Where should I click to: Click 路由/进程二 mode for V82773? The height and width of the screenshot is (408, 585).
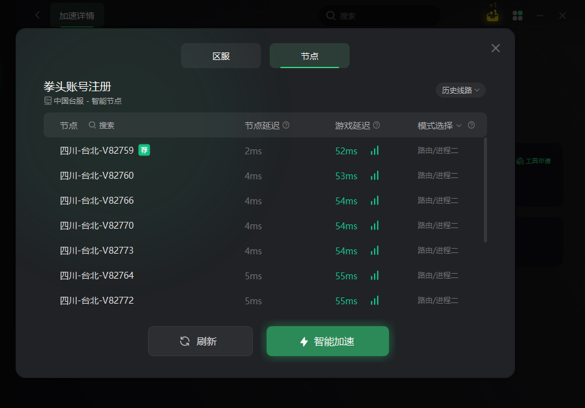click(x=438, y=251)
